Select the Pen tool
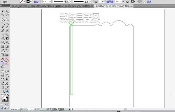The height and width of the screenshot is (112, 175). 3,19
